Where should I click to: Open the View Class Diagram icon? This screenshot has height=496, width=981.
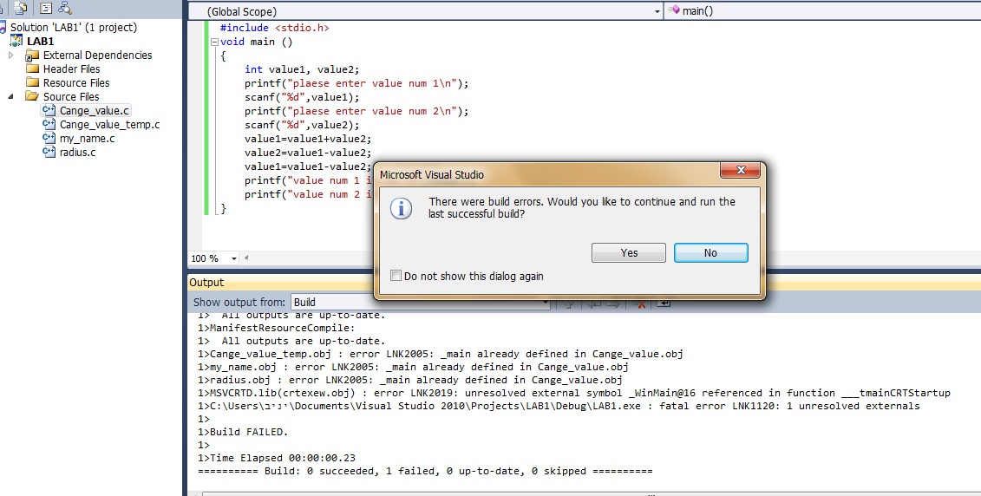pyautogui.click(x=65, y=8)
